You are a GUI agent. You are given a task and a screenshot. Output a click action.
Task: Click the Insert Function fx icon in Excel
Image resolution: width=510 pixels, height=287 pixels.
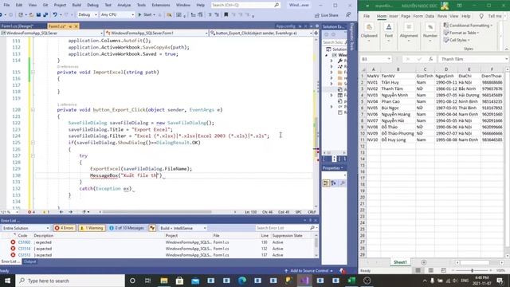[x=430, y=59]
